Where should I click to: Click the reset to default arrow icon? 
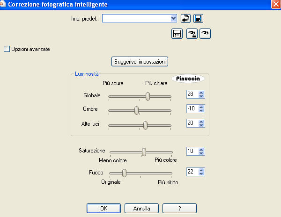186,19
